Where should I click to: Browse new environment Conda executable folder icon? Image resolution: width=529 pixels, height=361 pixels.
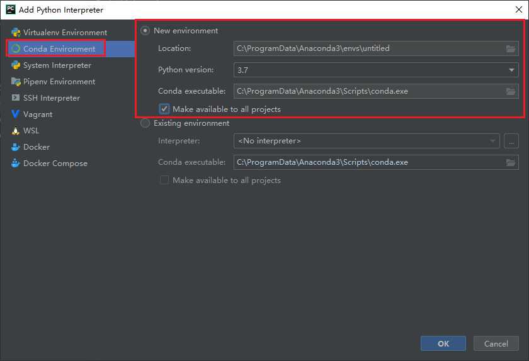[x=511, y=91]
